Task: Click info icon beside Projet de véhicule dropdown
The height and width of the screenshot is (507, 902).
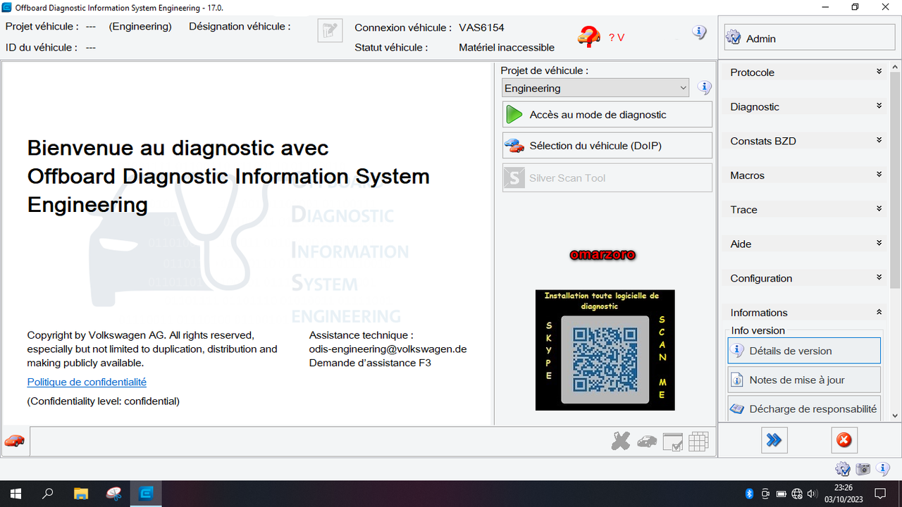Action: point(704,87)
